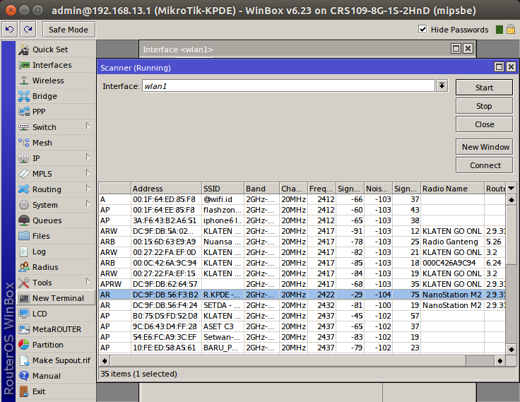Screen dimensions: 520x402
Task: Expand the IP submenu arrow
Action: 88,158
